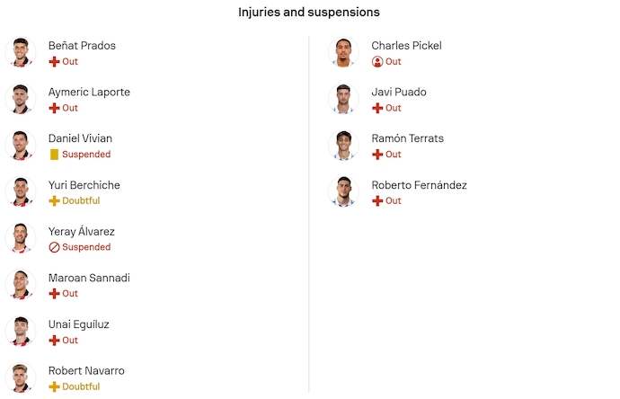Click Roberto Fernández's red cross icon
620x399 pixels.
coord(377,201)
